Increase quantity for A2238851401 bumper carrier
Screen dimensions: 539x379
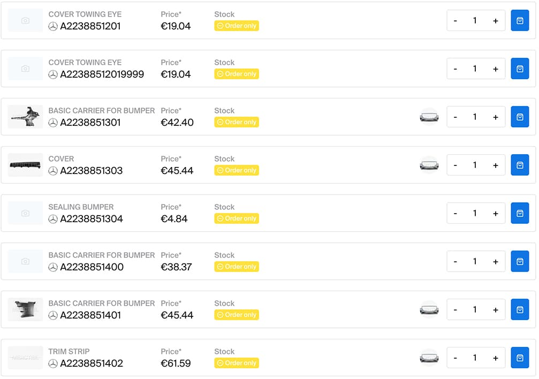[x=495, y=310]
